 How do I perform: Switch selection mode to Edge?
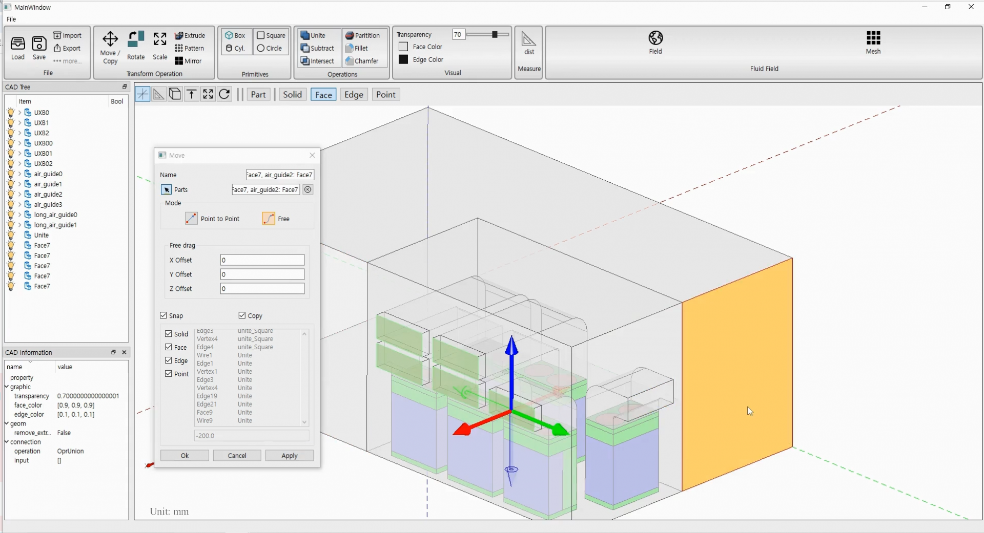(x=354, y=95)
